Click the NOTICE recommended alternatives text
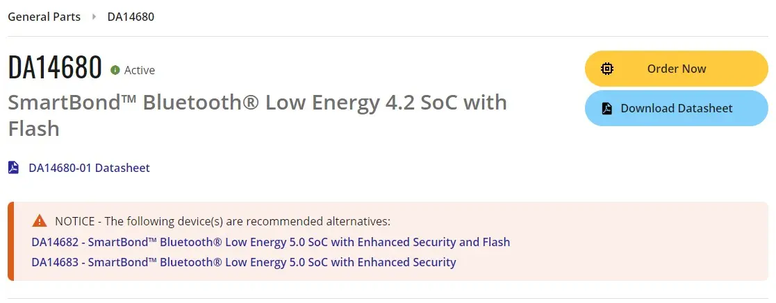The width and height of the screenshot is (776, 303). 223,221
